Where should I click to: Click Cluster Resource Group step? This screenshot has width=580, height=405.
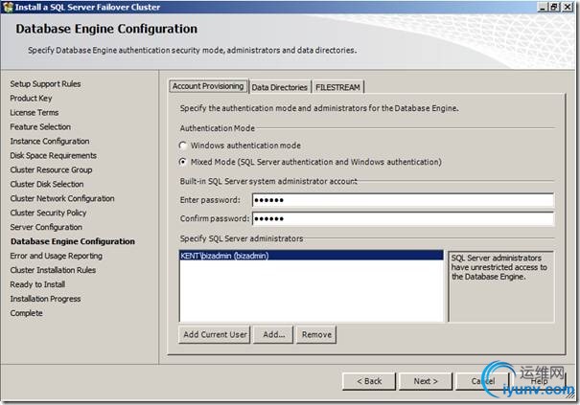(x=51, y=170)
